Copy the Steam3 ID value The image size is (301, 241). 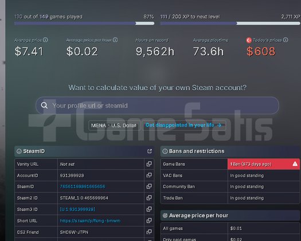(149, 209)
